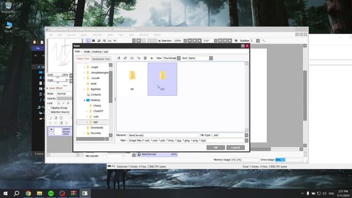Open the Selection menu in SAI window
The width and height of the screenshot is (352, 198).
tap(97, 35)
